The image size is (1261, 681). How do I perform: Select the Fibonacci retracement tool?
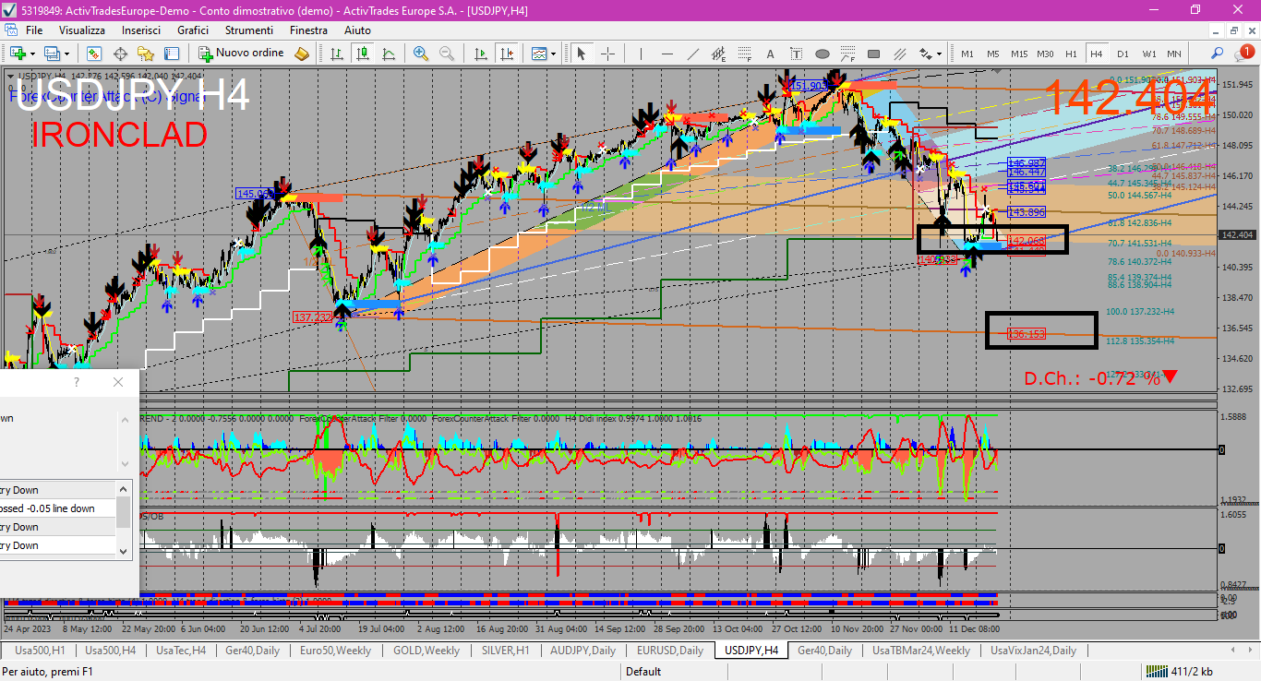[744, 54]
